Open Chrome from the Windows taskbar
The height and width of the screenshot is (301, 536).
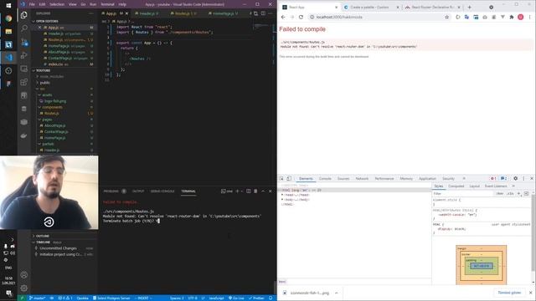(8, 18)
